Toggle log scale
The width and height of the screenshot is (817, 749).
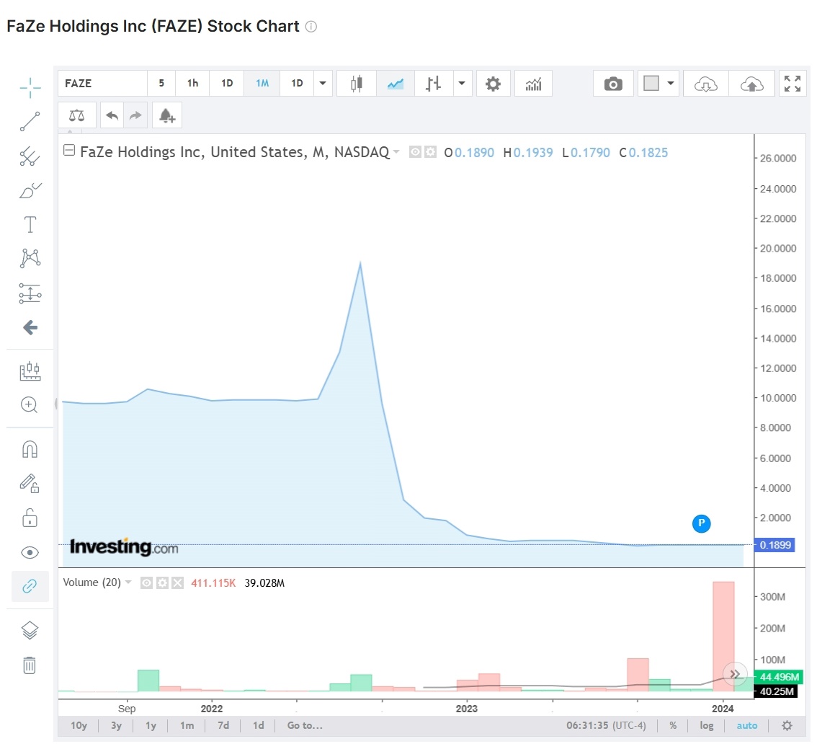707,725
